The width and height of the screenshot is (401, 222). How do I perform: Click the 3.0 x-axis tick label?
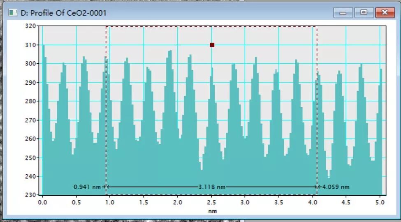pyautogui.click(x=245, y=203)
